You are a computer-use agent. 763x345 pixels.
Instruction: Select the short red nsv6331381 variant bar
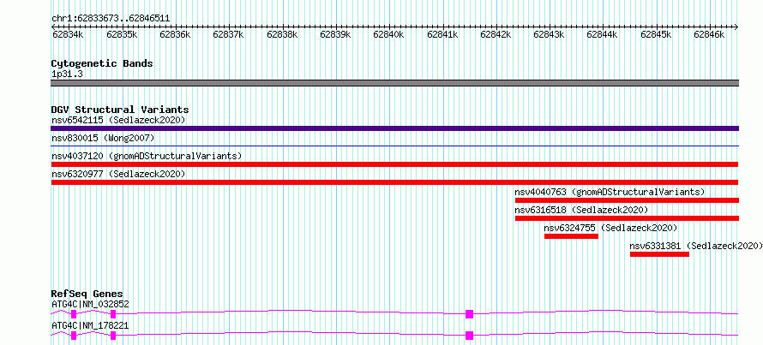659,254
